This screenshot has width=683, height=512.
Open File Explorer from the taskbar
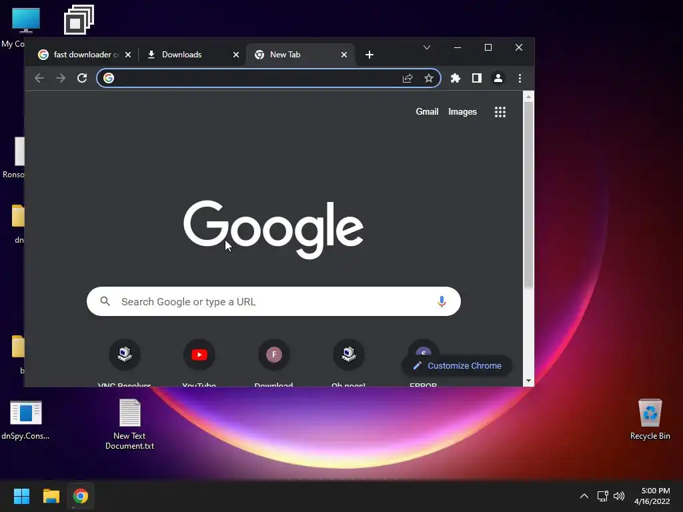tap(51, 496)
